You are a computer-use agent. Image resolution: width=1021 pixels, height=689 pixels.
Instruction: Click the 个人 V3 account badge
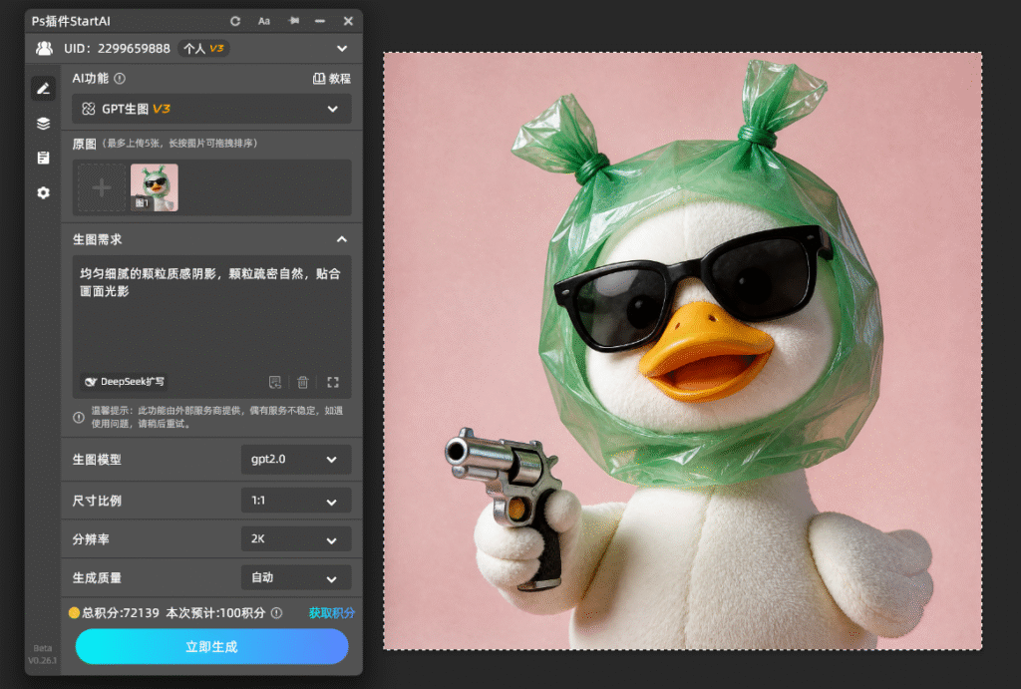click(x=203, y=48)
